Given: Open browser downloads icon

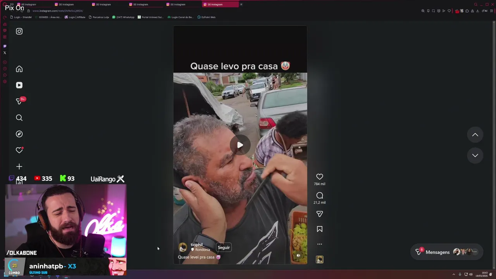Looking at the screenshot, I should pyautogui.click(x=477, y=11).
